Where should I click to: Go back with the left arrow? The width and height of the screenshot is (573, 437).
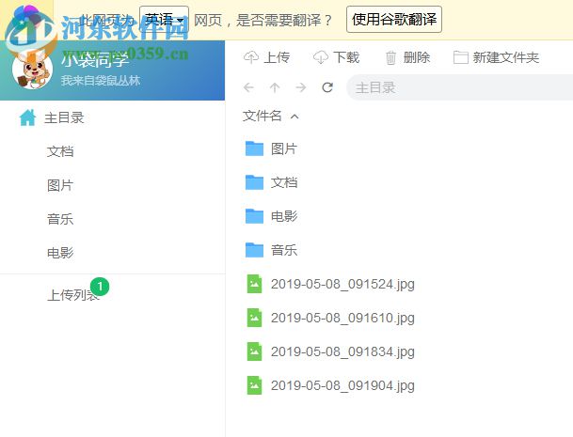[248, 87]
